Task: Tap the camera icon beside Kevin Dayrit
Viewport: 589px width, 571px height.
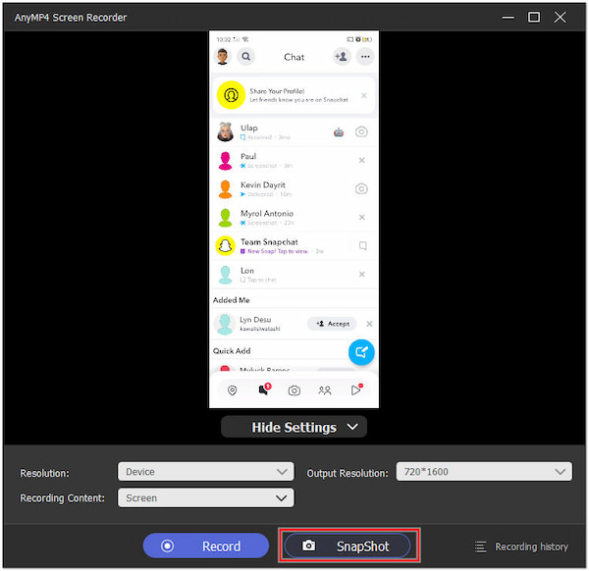Action: pos(361,188)
